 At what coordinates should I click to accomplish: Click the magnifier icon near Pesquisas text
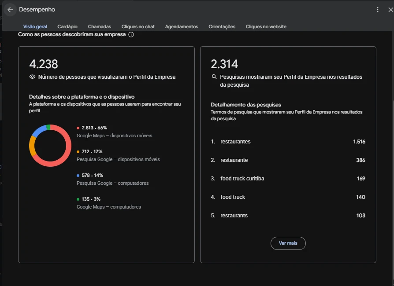coord(214,77)
